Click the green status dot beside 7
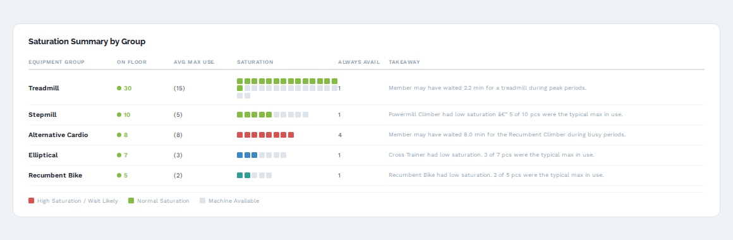The width and height of the screenshot is (733, 240). pyautogui.click(x=119, y=155)
